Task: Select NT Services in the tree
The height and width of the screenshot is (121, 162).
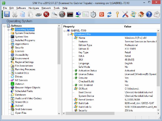Action: [x=21, y=80]
